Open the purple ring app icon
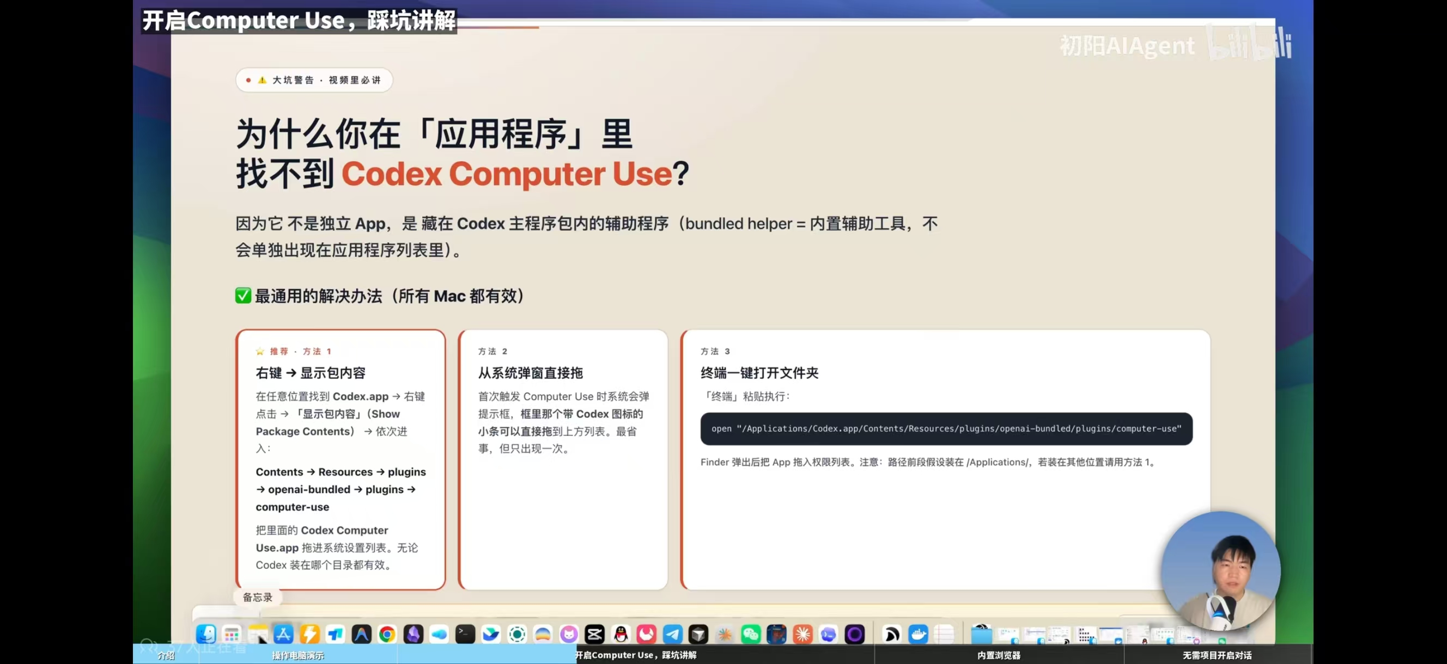This screenshot has height=664, width=1447. tap(854, 634)
